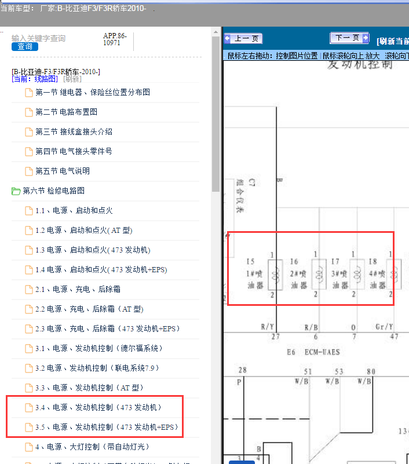409x464 pixels.
Task: Select 1.2 电源、启动和点火(AT 型)
Action: point(84,230)
